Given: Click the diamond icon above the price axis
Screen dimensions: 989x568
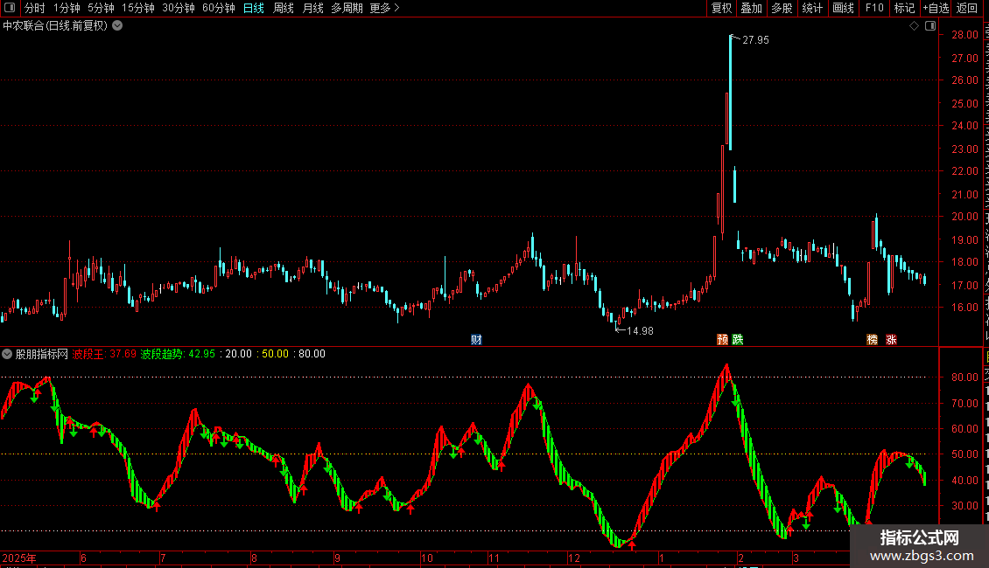Looking at the screenshot, I should 914,26.
